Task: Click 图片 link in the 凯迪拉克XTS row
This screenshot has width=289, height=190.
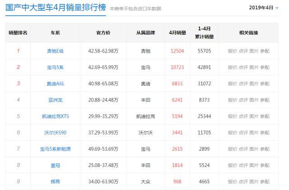Action: pyautogui.click(x=254, y=116)
